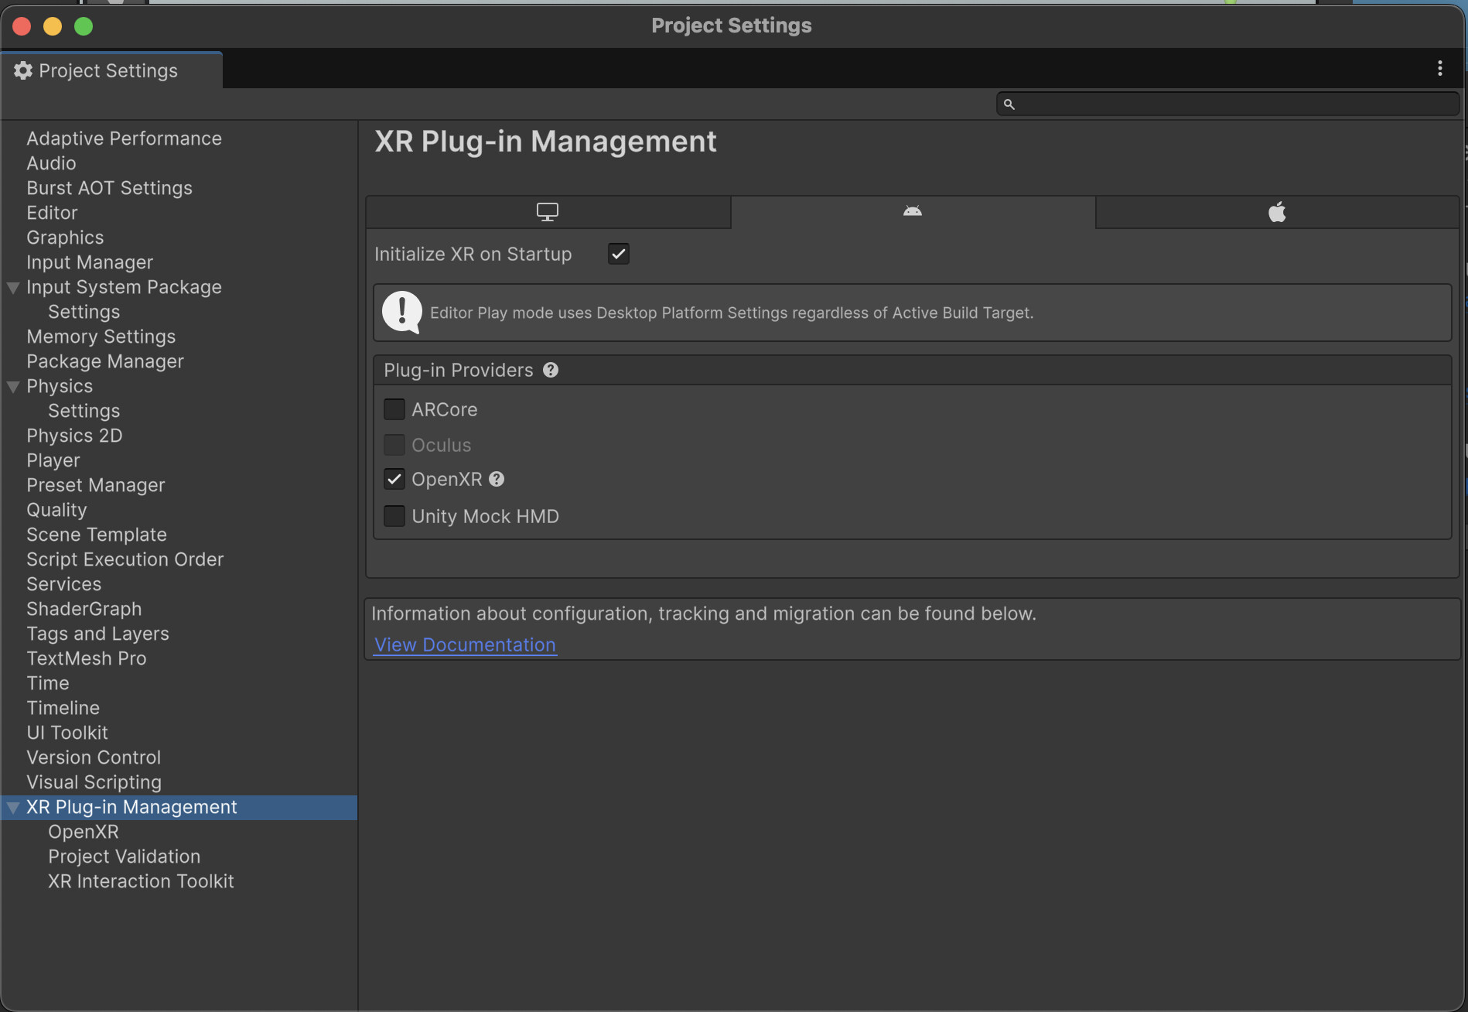Open XR Interaction Toolkit settings
This screenshot has width=1468, height=1012.
point(141,881)
